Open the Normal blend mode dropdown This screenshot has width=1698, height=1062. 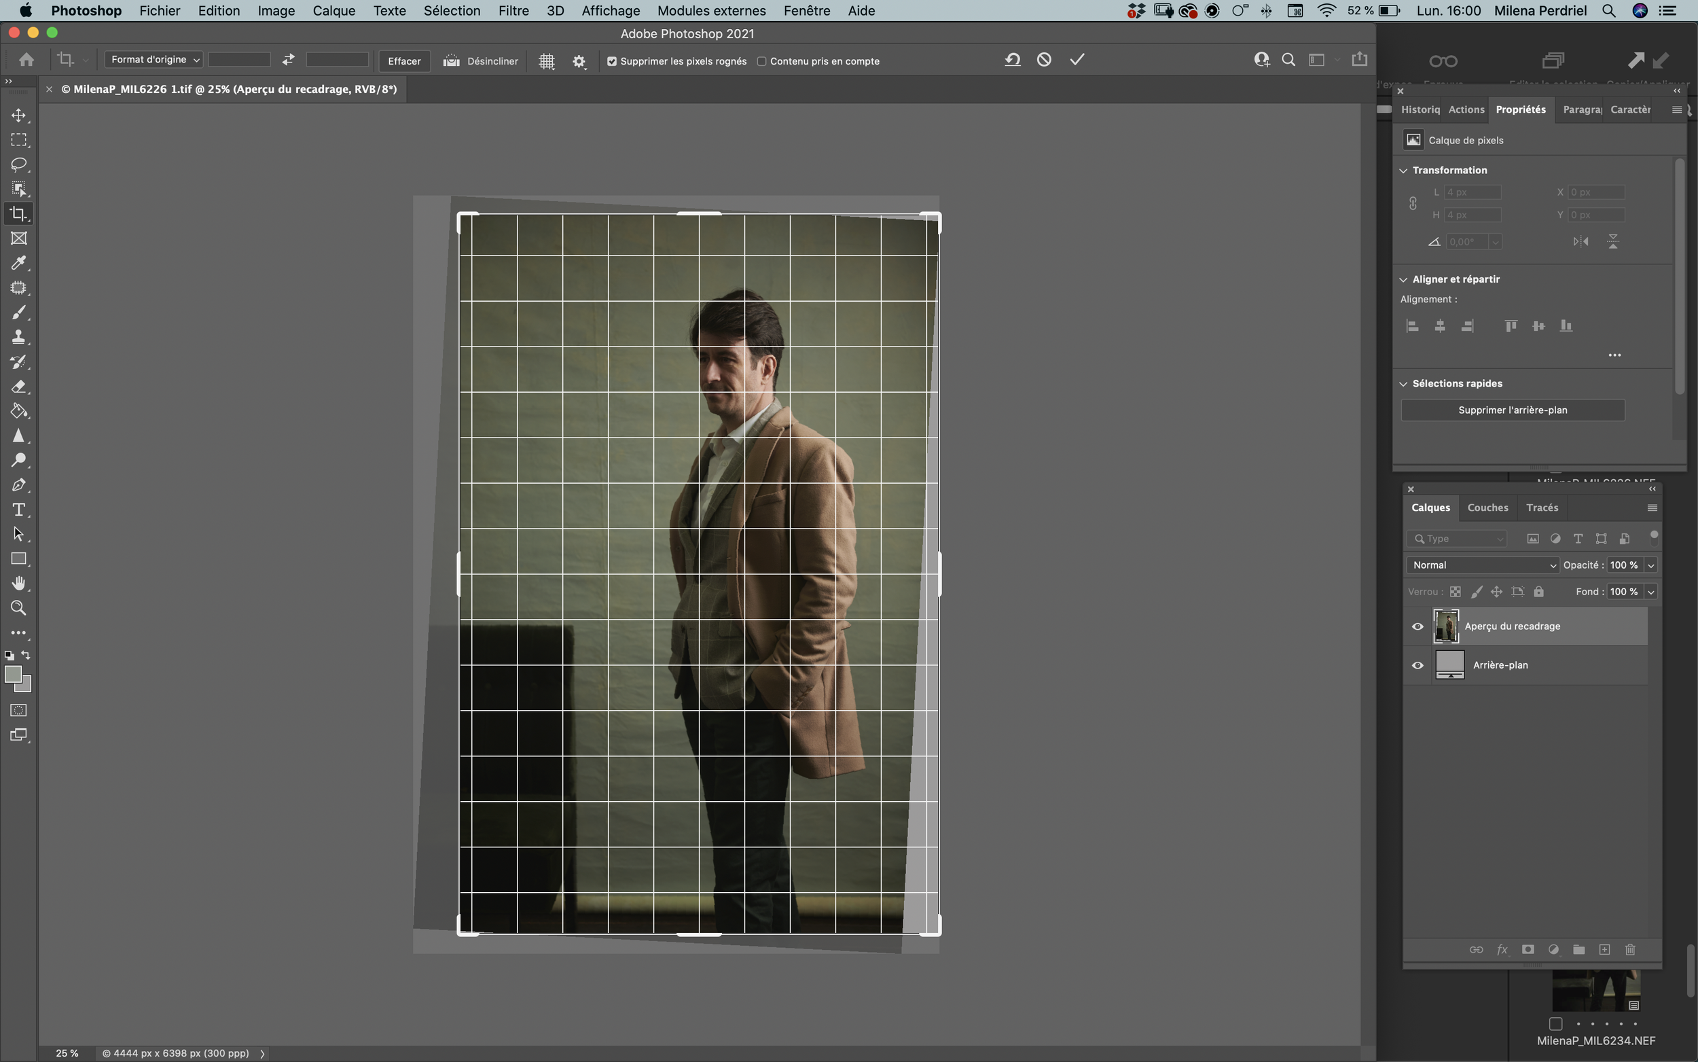pos(1482,565)
